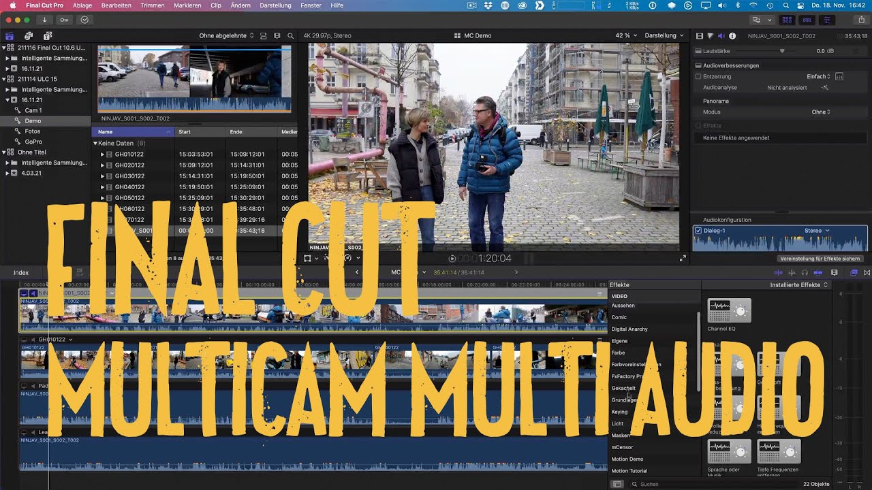
Task: Open the Entzerrung equalizer editor icon
Action: tap(839, 77)
